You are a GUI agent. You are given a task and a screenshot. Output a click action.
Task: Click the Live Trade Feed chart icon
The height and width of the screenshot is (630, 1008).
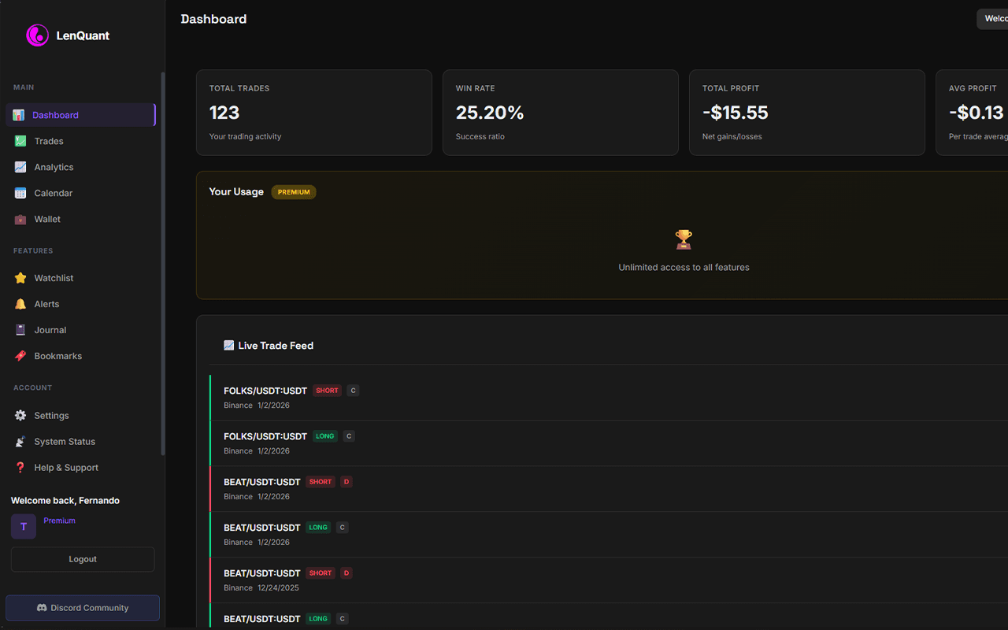[x=228, y=345]
